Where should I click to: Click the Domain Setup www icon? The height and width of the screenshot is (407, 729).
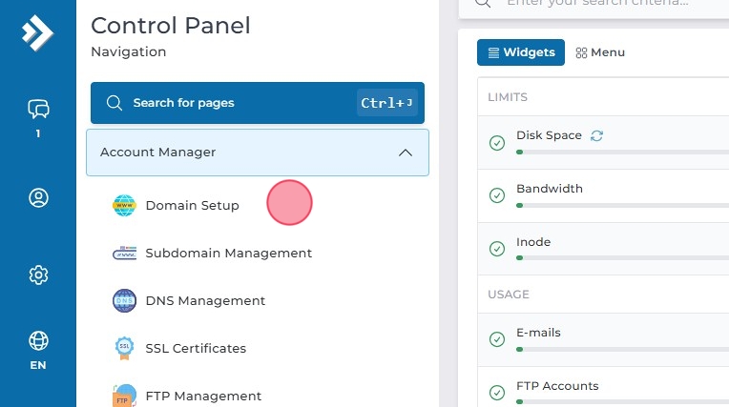tap(125, 205)
